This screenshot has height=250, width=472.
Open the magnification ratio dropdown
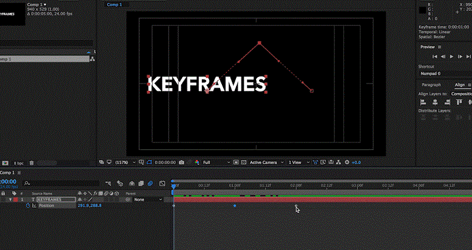pos(125,162)
